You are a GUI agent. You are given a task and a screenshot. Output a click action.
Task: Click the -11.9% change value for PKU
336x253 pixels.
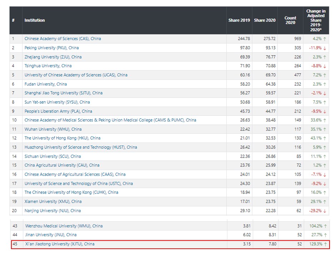pyautogui.click(x=315, y=48)
